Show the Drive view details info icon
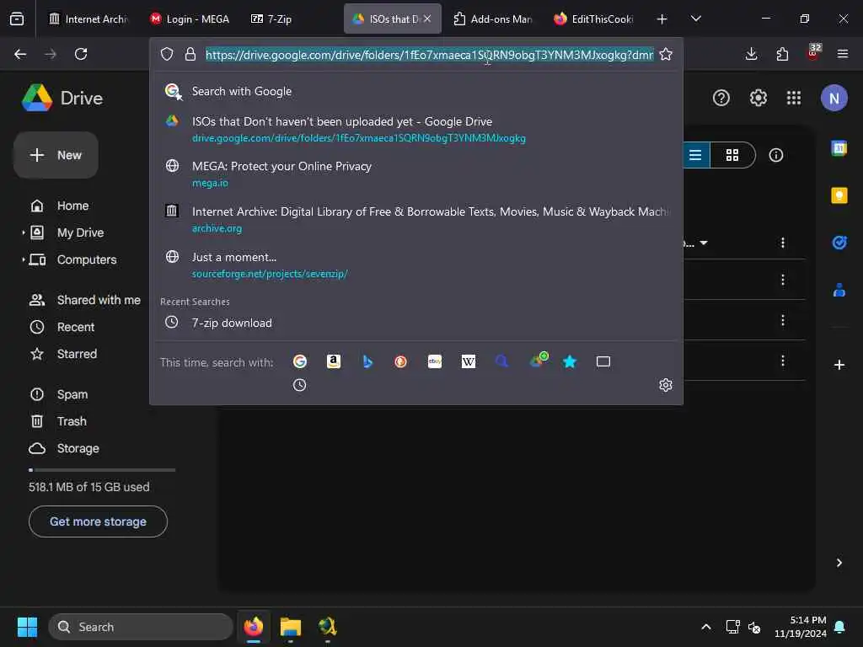This screenshot has width=863, height=647. tap(775, 155)
